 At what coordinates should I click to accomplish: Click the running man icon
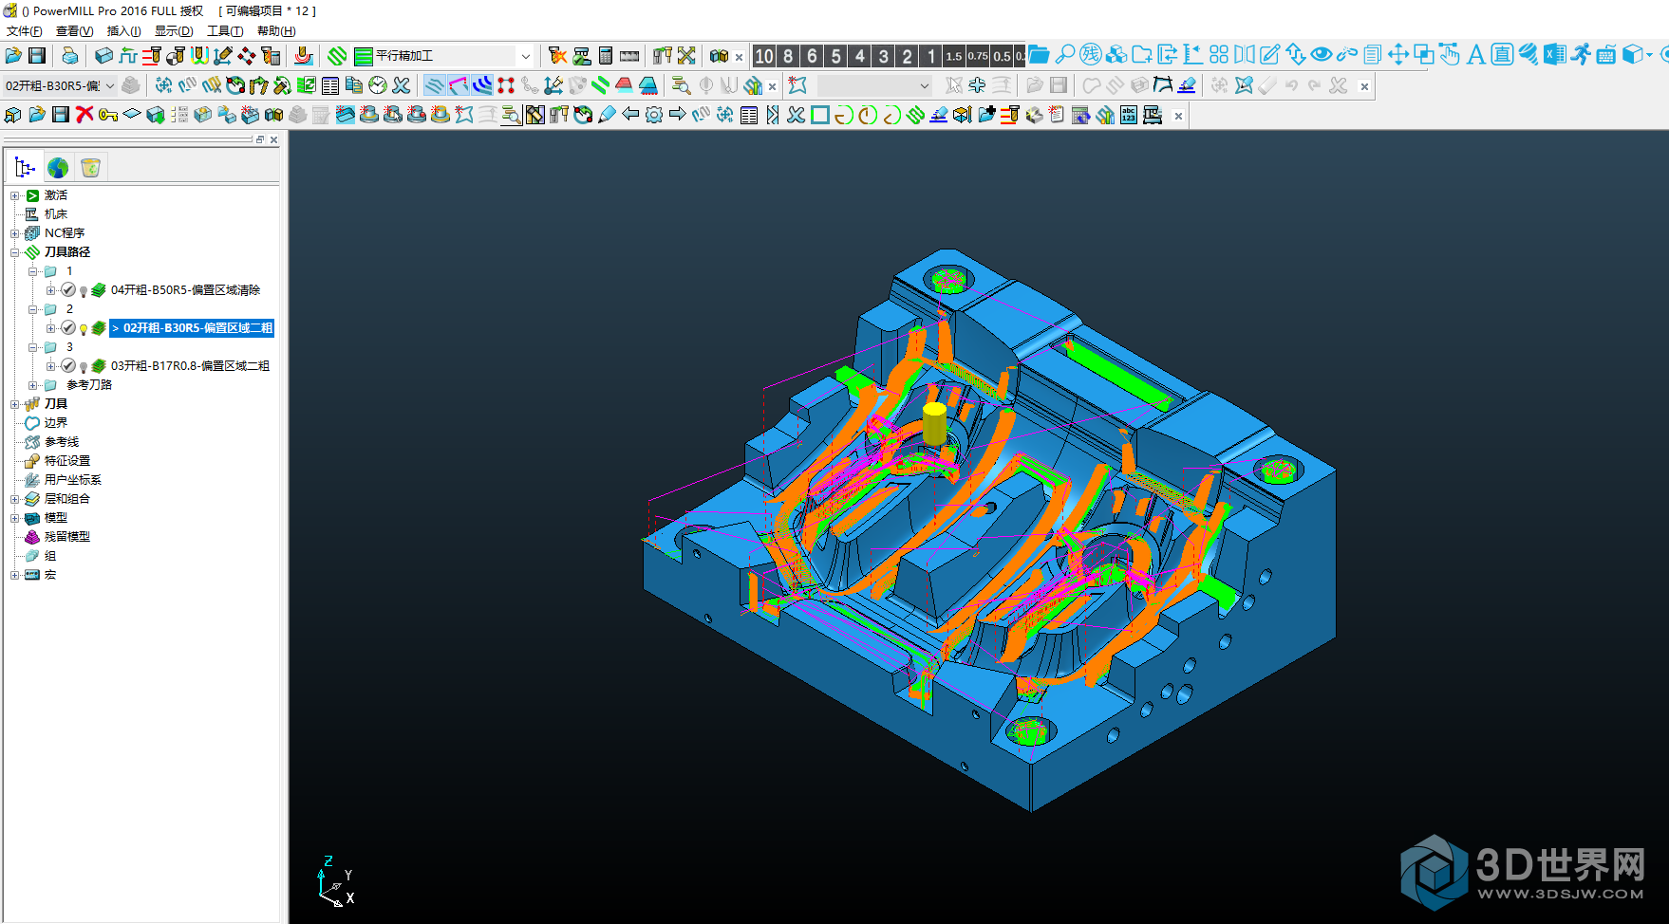(x=1580, y=55)
